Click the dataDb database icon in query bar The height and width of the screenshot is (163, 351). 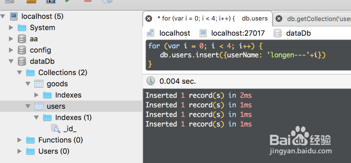278,33
